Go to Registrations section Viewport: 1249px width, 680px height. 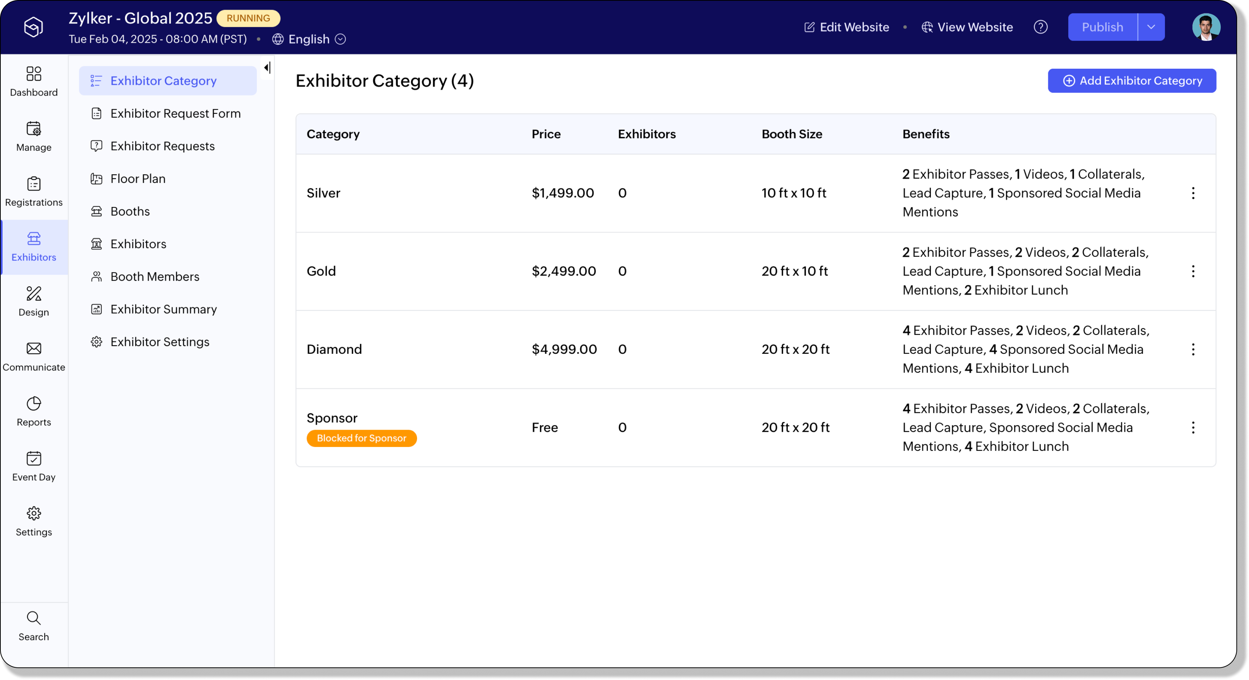pos(33,191)
